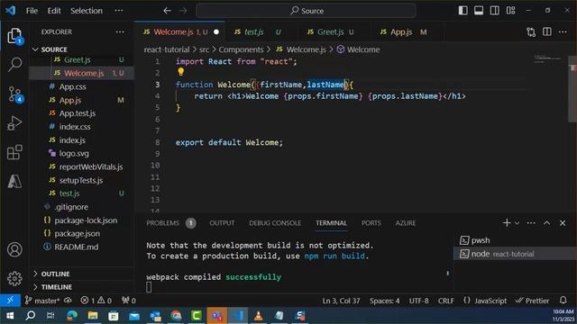Click the Prettier status item

click(x=533, y=301)
